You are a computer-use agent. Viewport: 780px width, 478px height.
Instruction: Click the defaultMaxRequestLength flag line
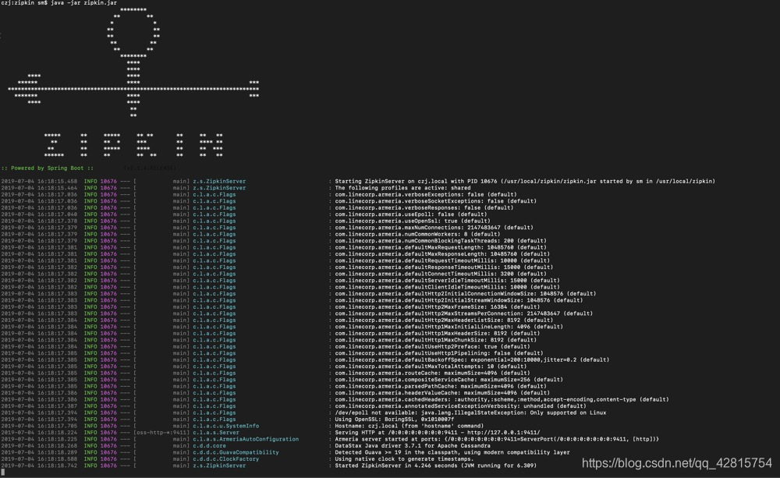(x=441, y=247)
